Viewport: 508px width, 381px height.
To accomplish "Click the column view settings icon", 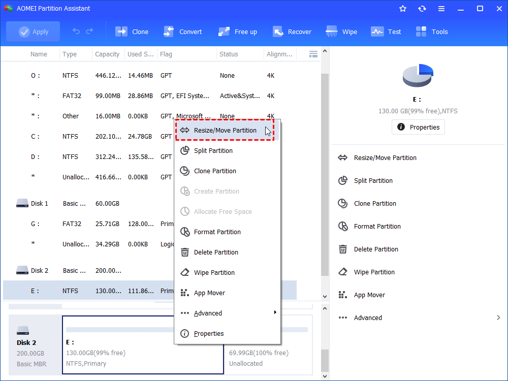I will pos(313,54).
